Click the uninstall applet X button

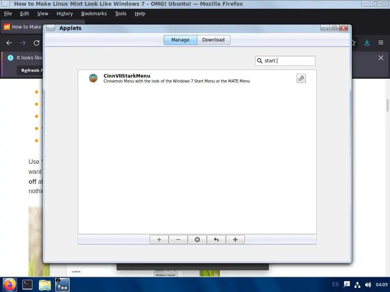[x=197, y=240]
